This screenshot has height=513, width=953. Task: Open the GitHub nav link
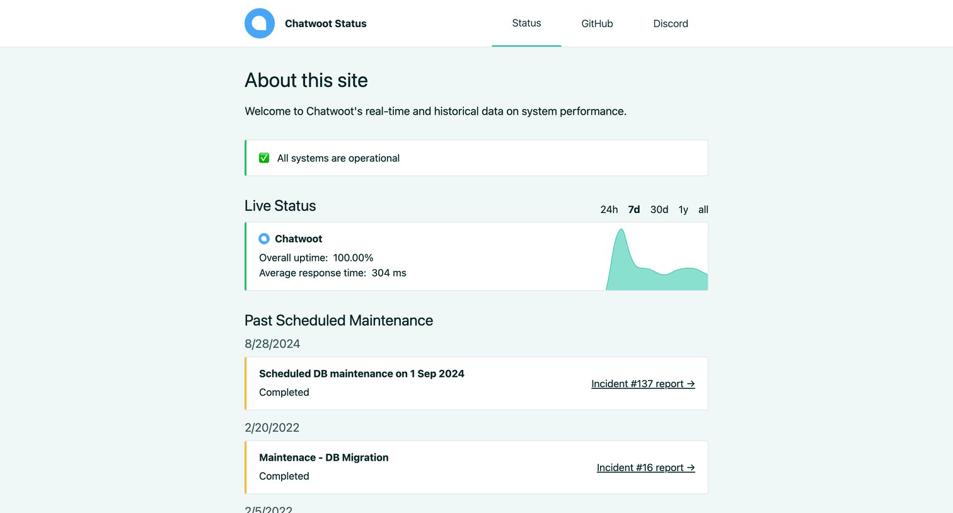(x=597, y=23)
